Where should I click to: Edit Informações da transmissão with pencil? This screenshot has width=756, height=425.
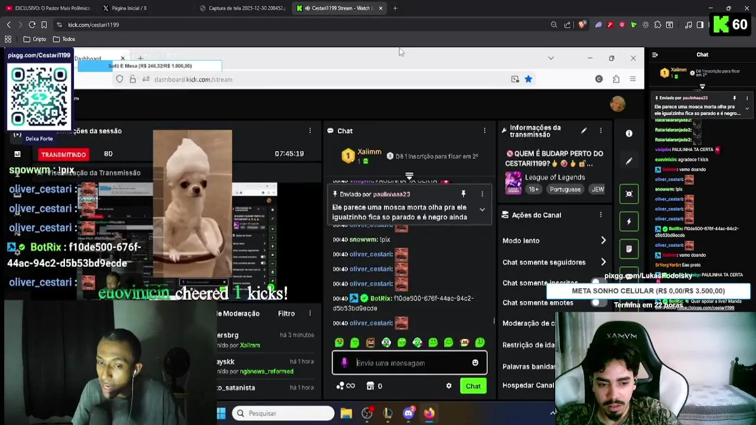[584, 130]
